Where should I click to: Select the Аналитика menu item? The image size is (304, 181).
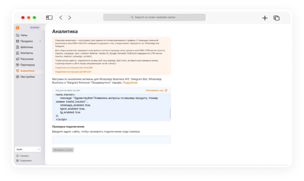pyautogui.click(x=28, y=71)
